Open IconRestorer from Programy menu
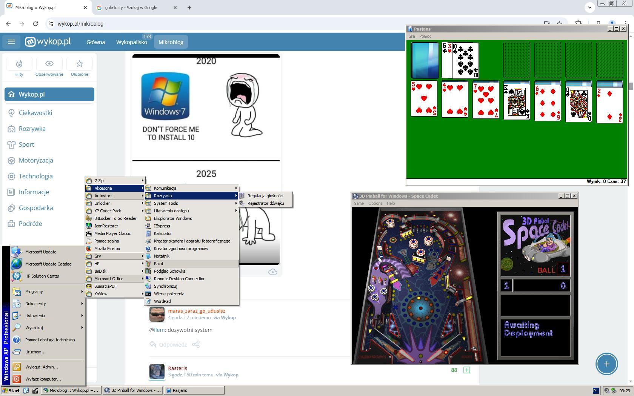 click(115, 226)
